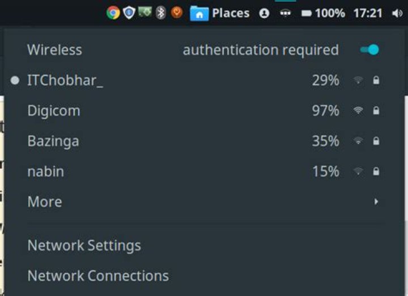Toggle the Wireless switch off

[x=369, y=50]
